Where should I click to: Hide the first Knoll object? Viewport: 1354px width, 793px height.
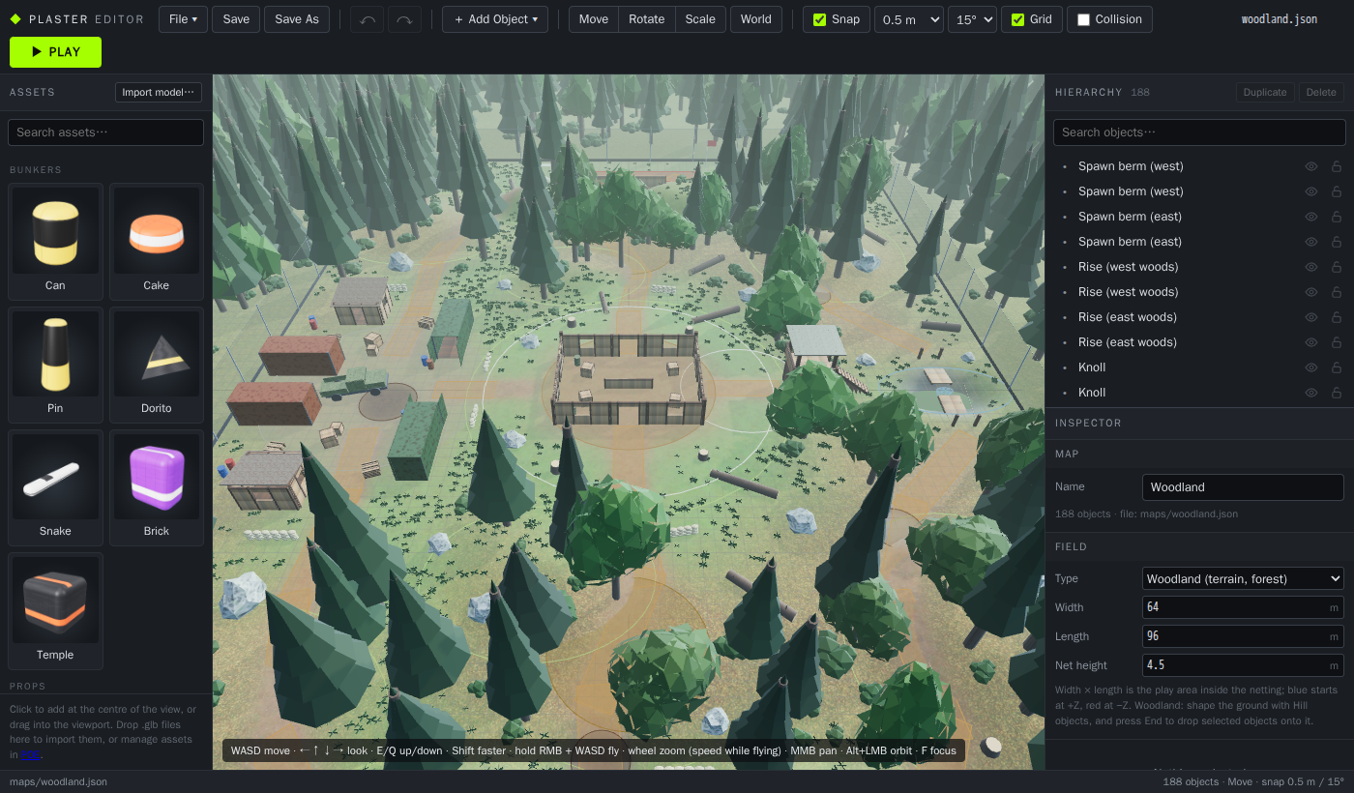pyautogui.click(x=1311, y=367)
